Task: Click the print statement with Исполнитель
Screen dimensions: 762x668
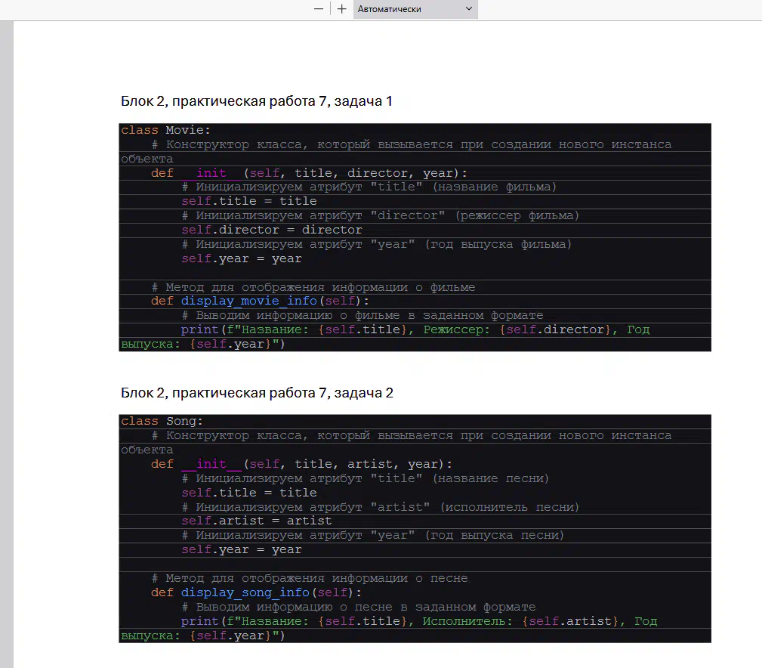Action: tap(418, 621)
